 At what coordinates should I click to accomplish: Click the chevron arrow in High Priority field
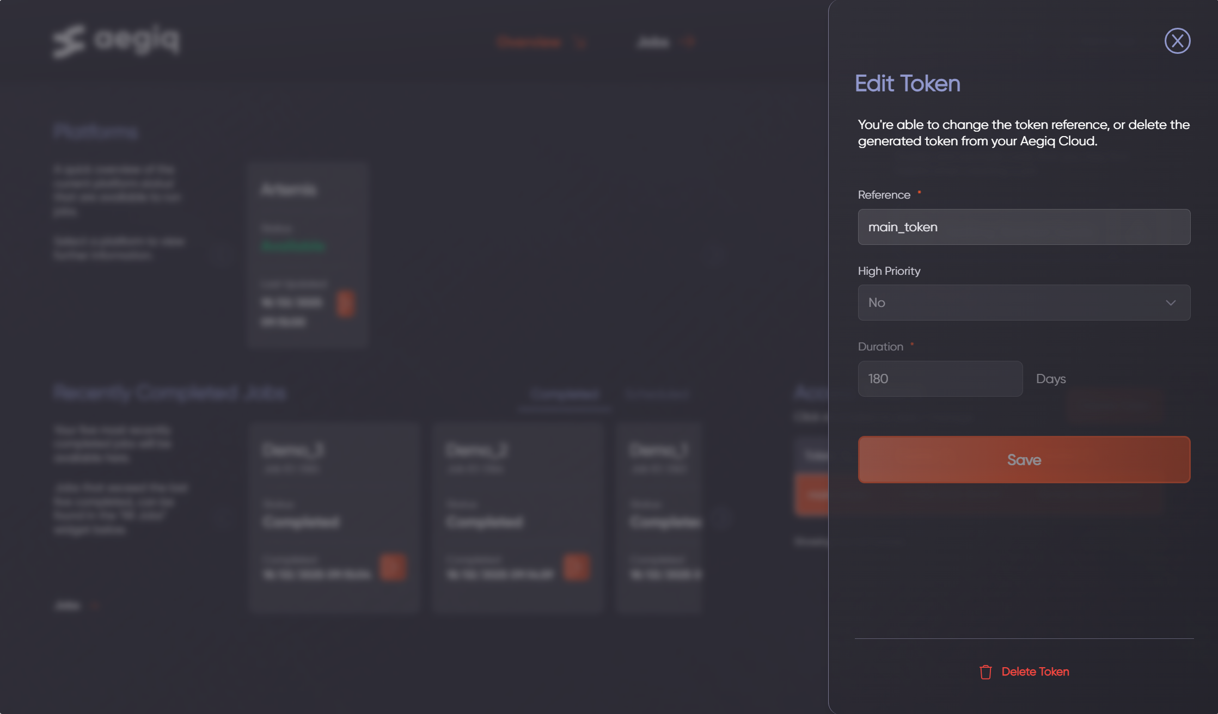1171,303
